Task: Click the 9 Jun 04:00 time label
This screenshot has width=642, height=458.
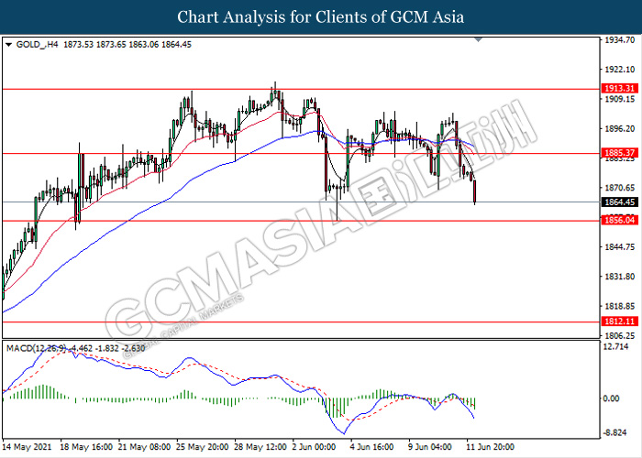Action: 430,447
